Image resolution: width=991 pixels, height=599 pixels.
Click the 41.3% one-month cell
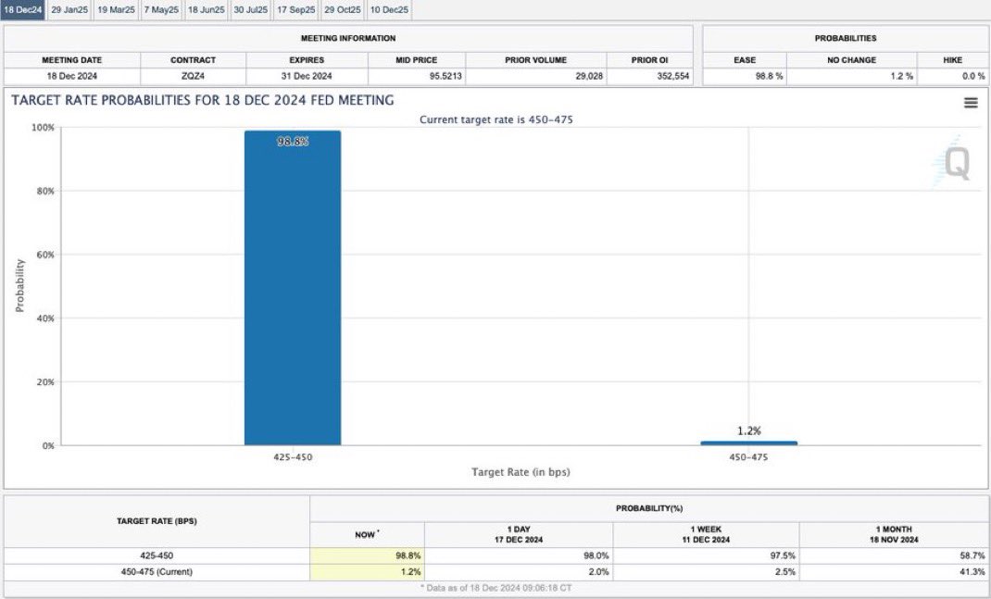[895, 572]
